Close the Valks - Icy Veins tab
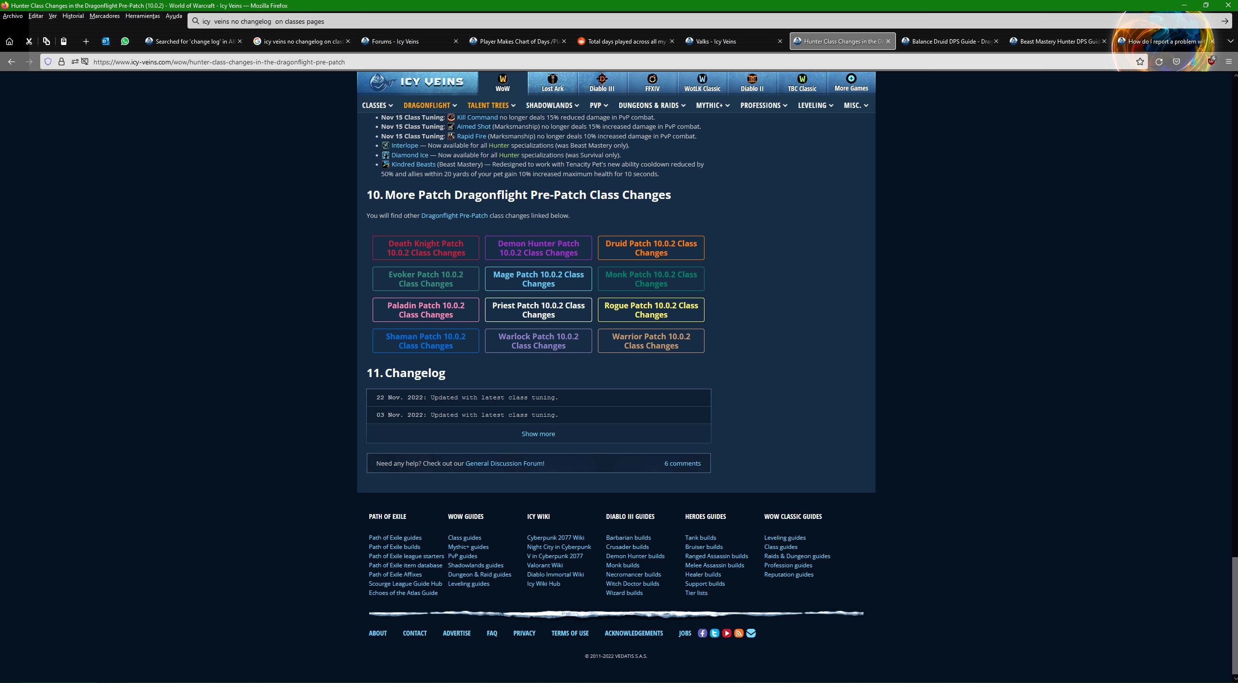Image resolution: width=1238 pixels, height=683 pixels. pyautogui.click(x=780, y=41)
